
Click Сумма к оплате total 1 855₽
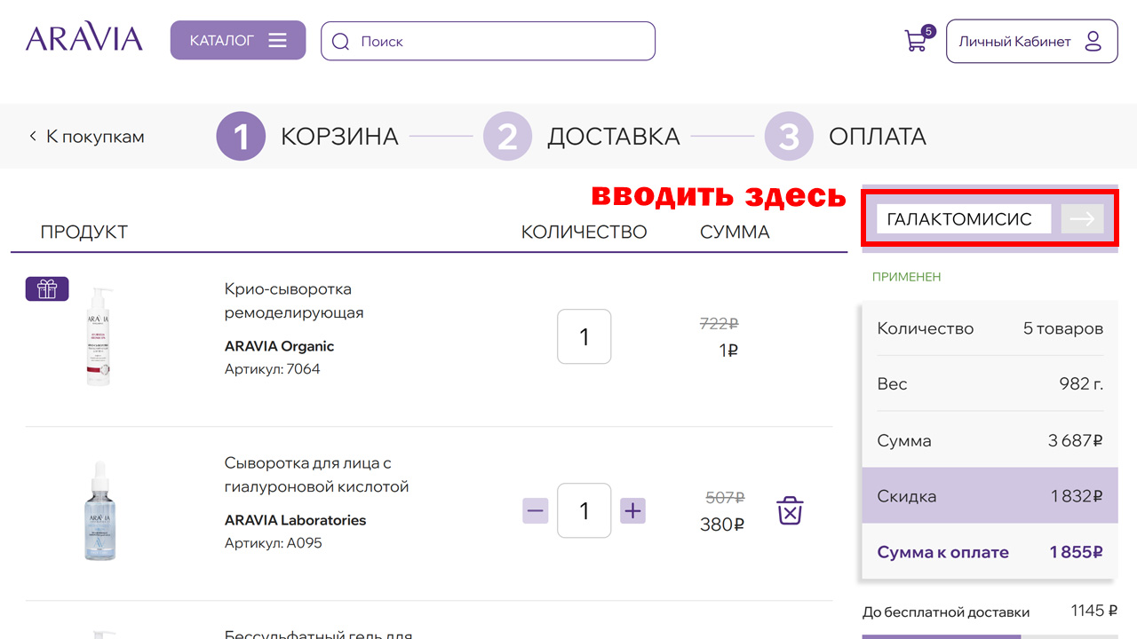tap(1076, 552)
